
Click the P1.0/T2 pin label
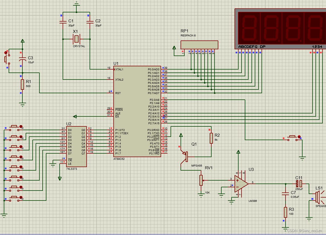[120, 130]
